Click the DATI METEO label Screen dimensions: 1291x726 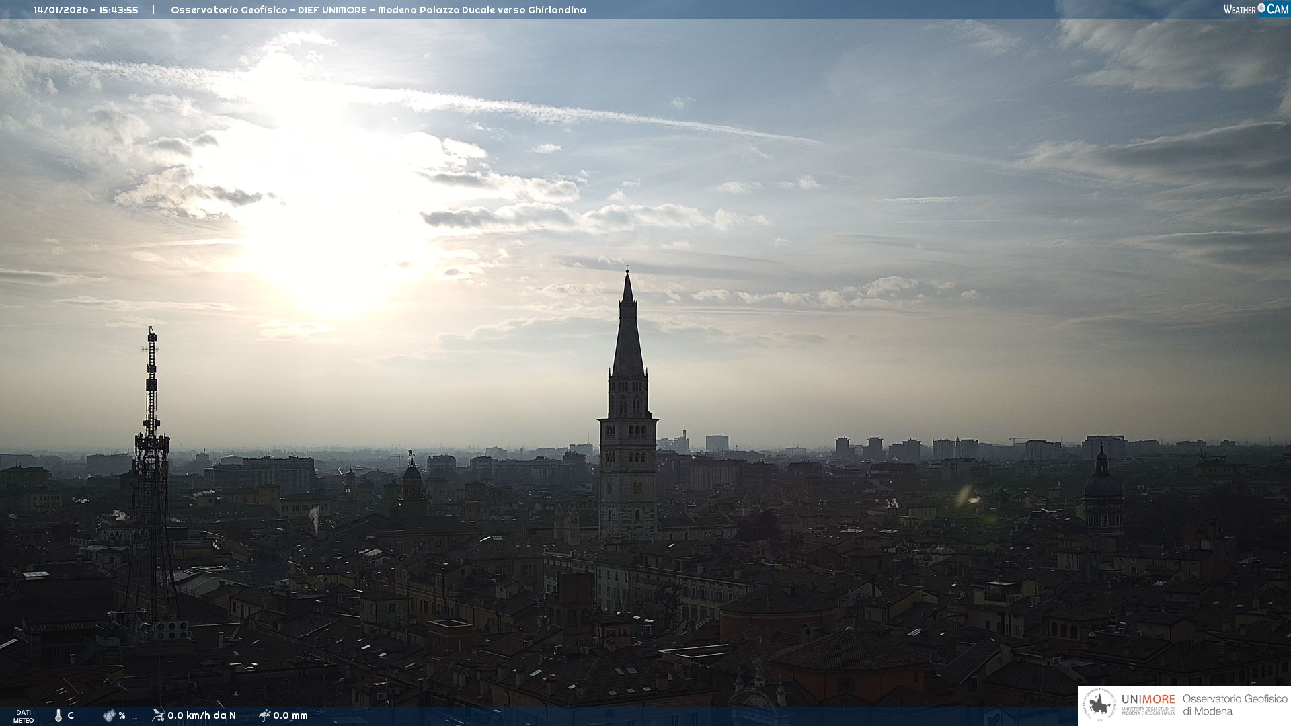(24, 716)
